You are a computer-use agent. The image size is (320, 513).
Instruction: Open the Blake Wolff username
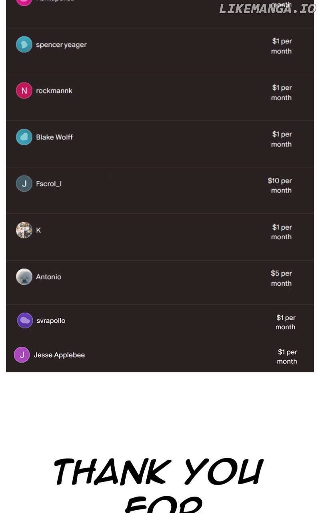tap(54, 137)
